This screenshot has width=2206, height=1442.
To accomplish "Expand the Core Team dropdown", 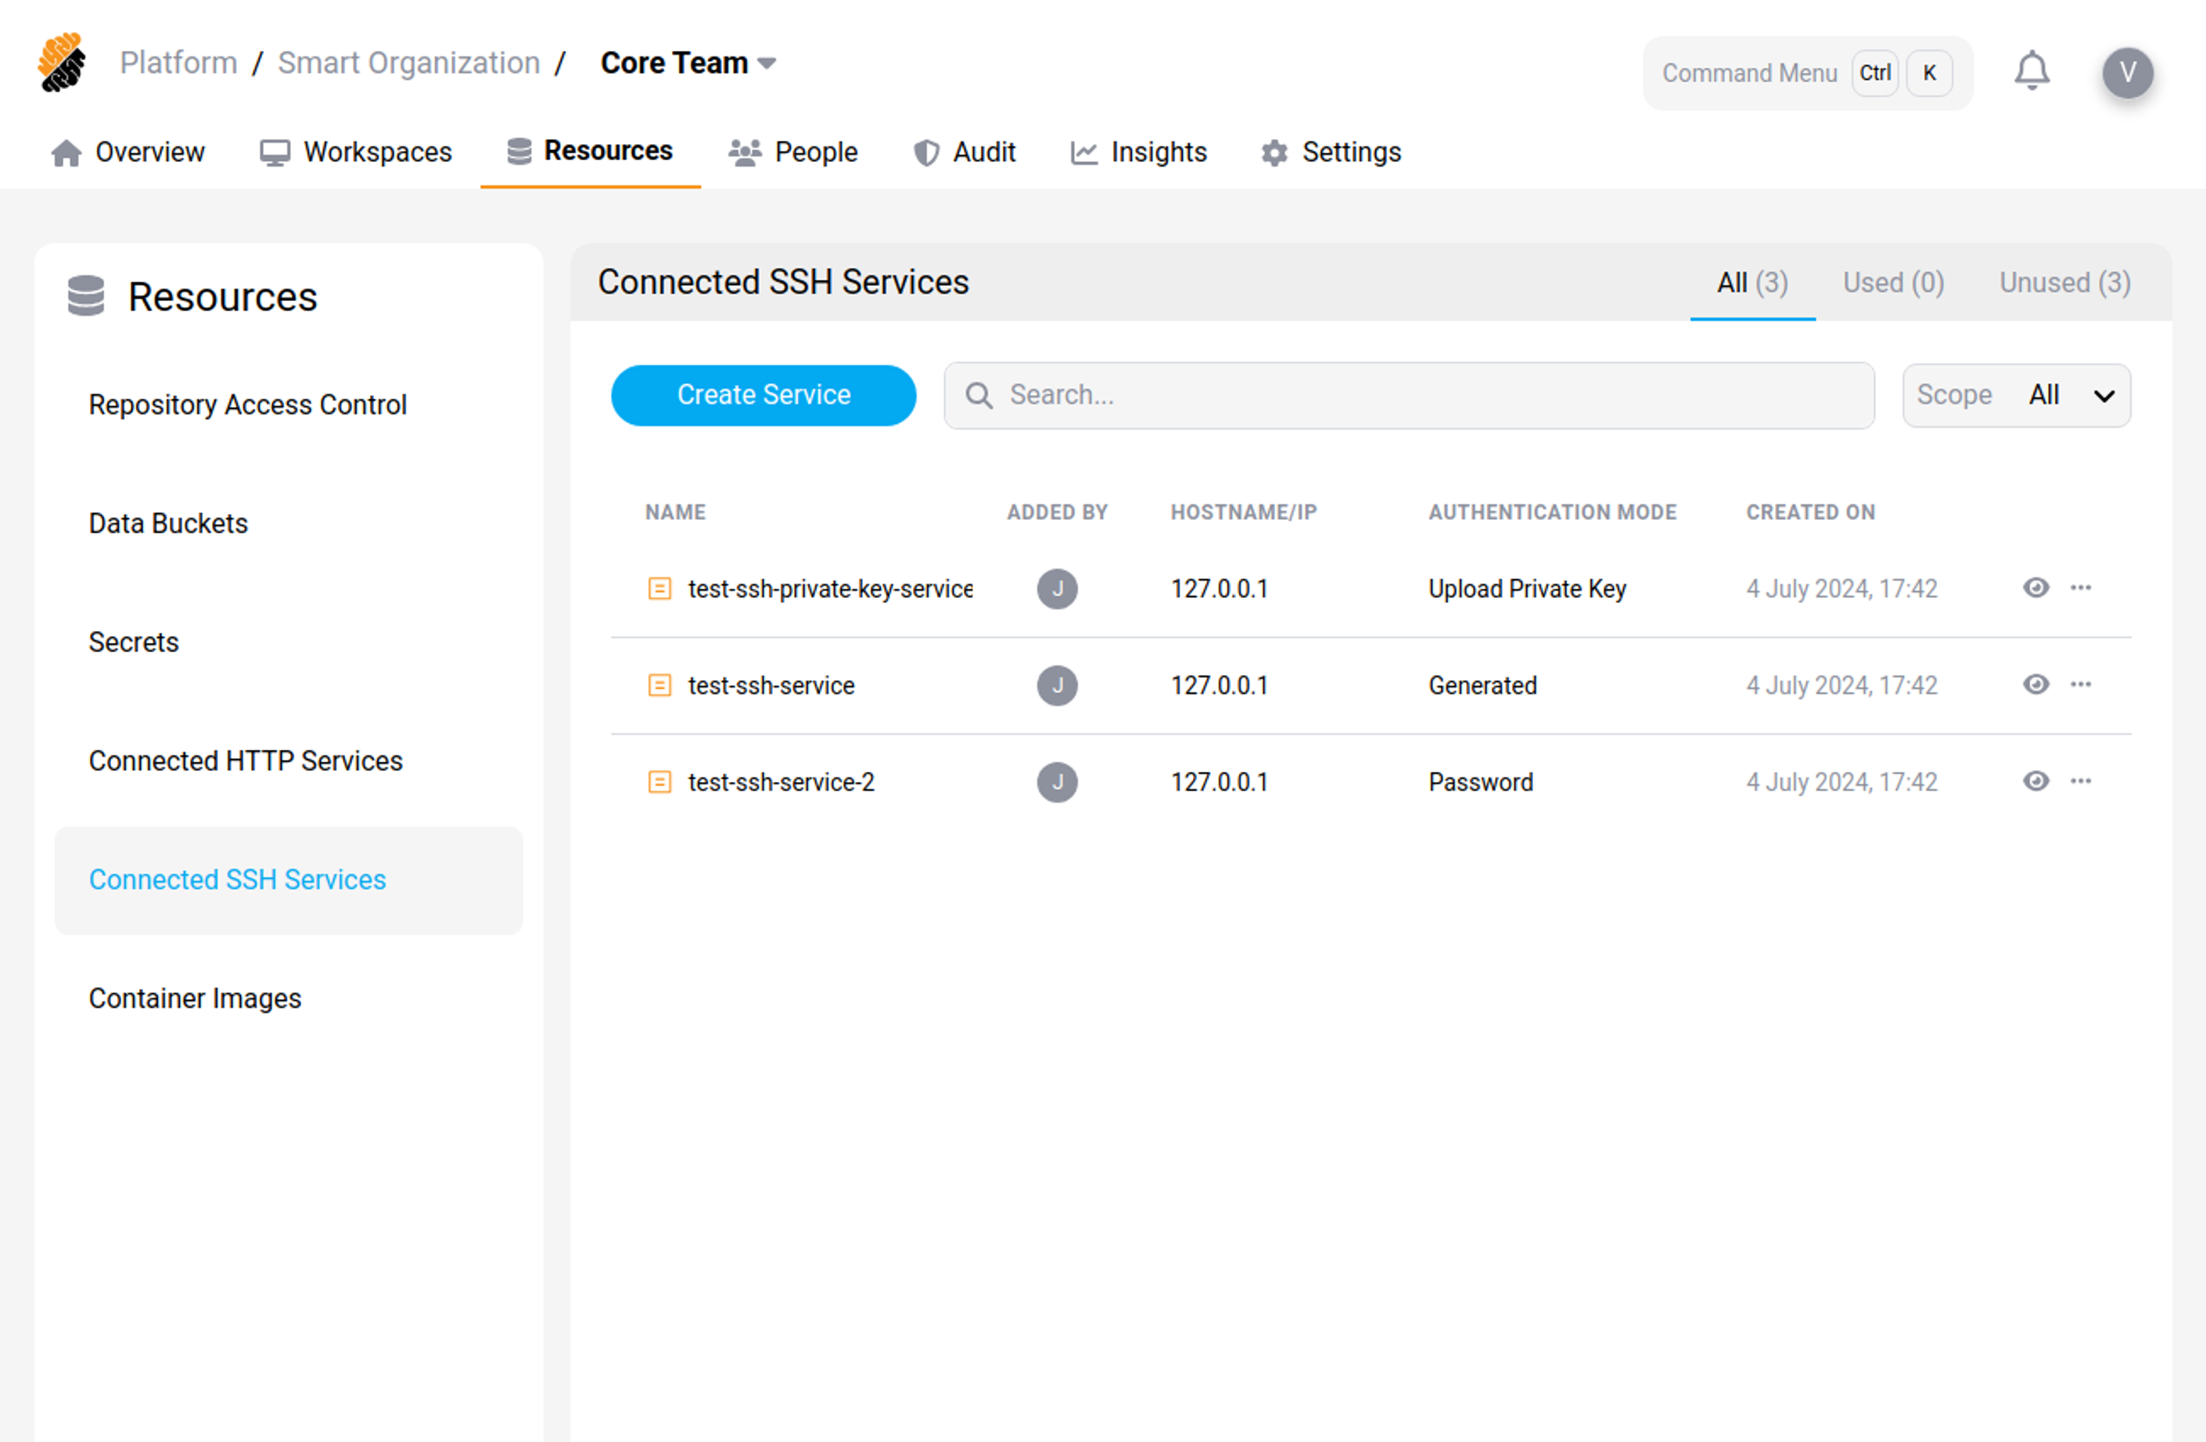I will (688, 63).
